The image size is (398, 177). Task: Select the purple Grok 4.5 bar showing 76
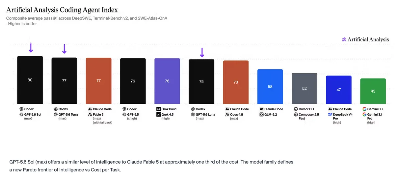pyautogui.click(x=167, y=81)
